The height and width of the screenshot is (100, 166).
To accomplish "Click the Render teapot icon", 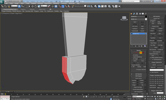I will [119, 6].
